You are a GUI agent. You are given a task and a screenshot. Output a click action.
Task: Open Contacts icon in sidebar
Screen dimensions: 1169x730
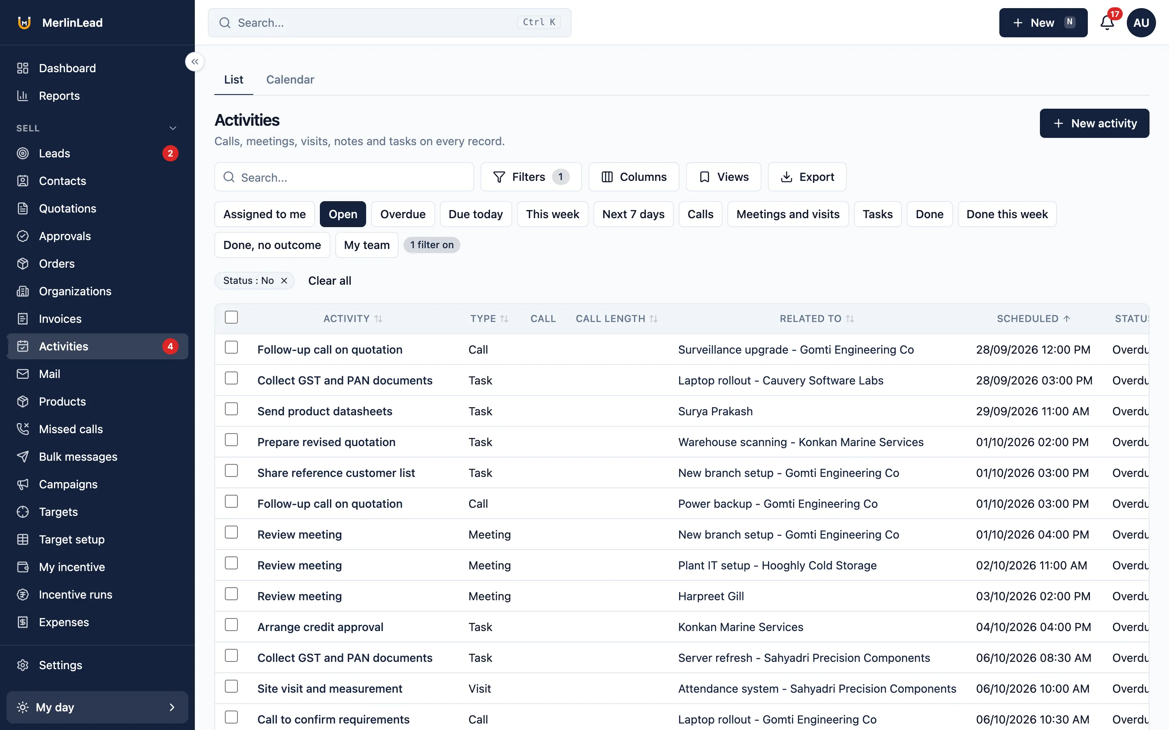pyautogui.click(x=23, y=181)
